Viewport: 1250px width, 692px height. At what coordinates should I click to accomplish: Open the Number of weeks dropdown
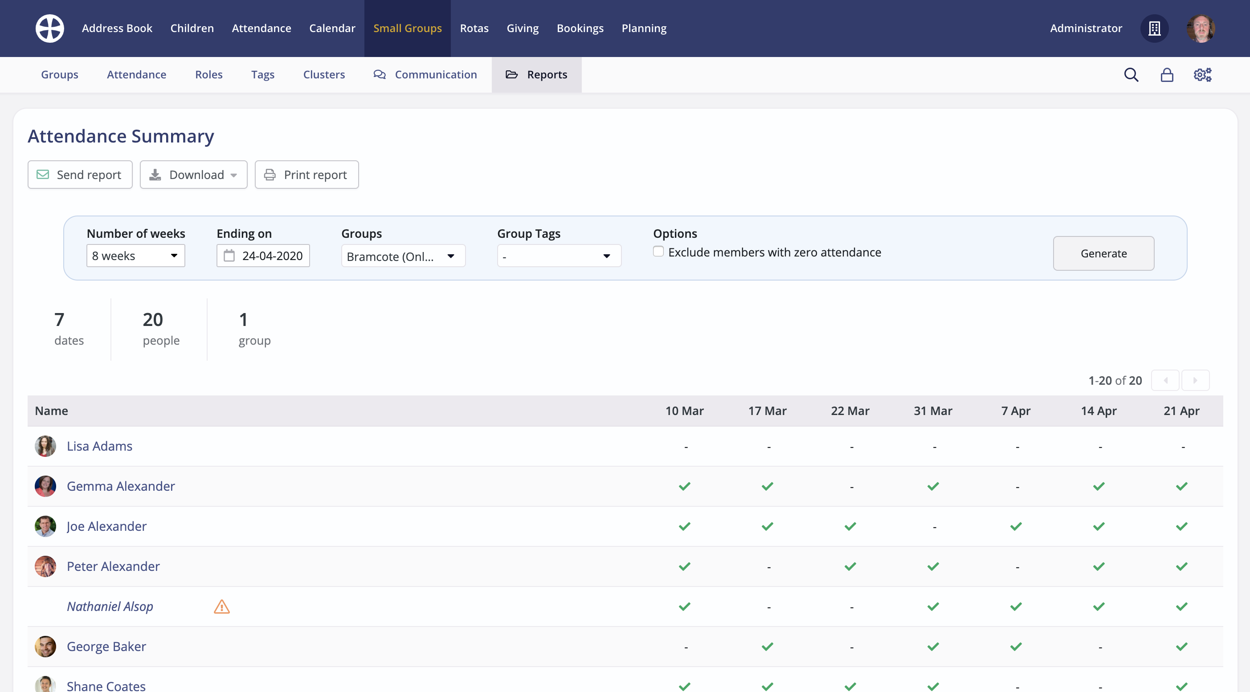pos(135,256)
